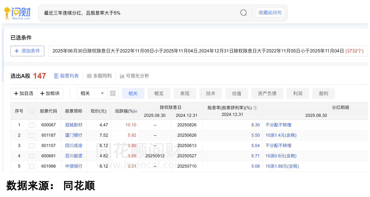Open the 相关 dropdown selector

point(92,93)
